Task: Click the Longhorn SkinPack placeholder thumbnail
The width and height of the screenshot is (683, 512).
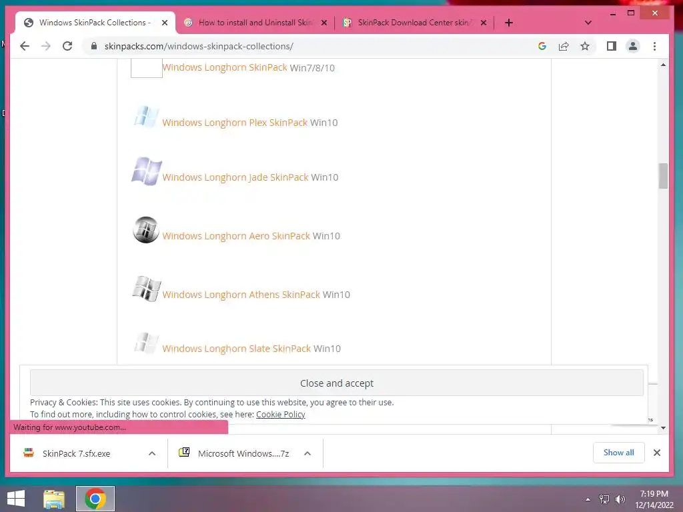Action: pyautogui.click(x=147, y=69)
